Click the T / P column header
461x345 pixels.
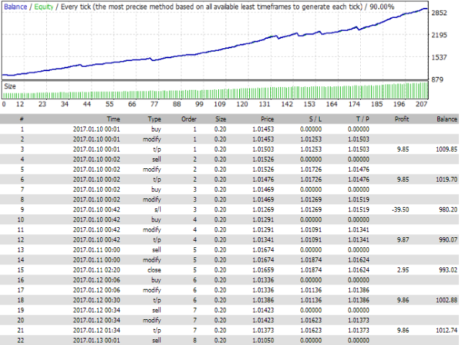[362, 119]
